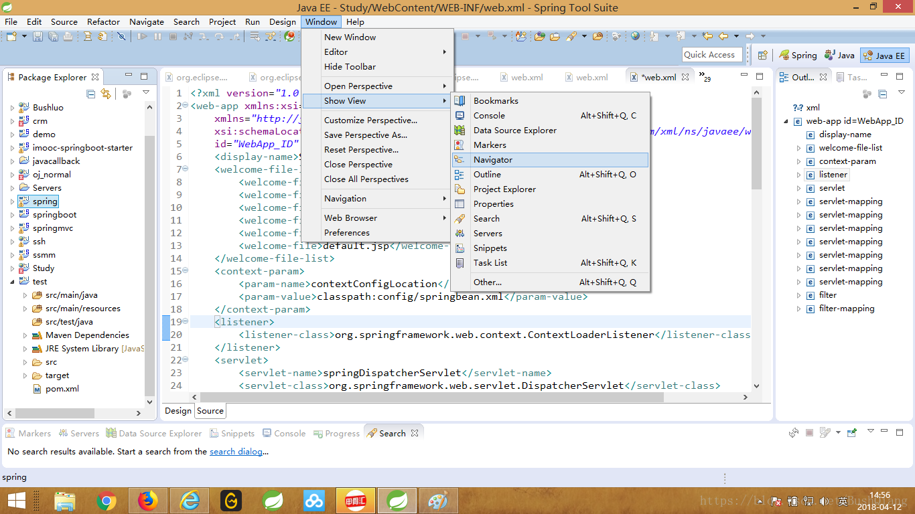Click the Search flashlight toolbar icon
Screen dimensions: 915x514
[x=571, y=36]
